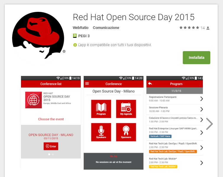
Task: Open the My Agenda calendar tile
Action: point(126,109)
